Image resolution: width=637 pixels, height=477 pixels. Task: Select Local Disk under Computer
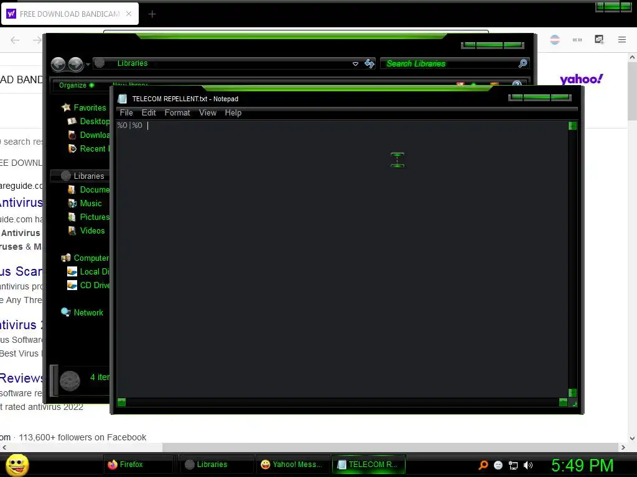pos(95,272)
